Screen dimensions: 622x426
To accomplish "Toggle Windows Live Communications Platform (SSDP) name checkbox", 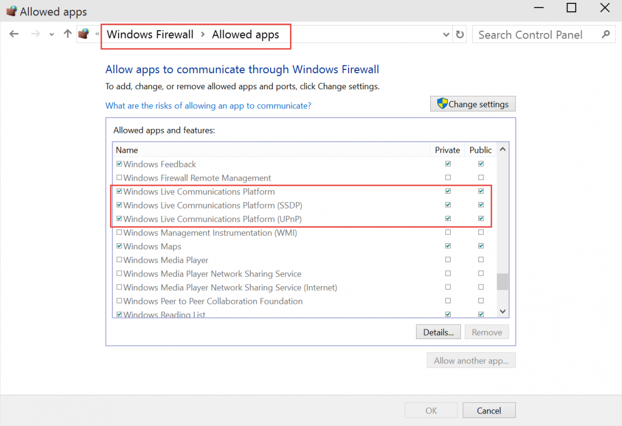I will coord(119,205).
